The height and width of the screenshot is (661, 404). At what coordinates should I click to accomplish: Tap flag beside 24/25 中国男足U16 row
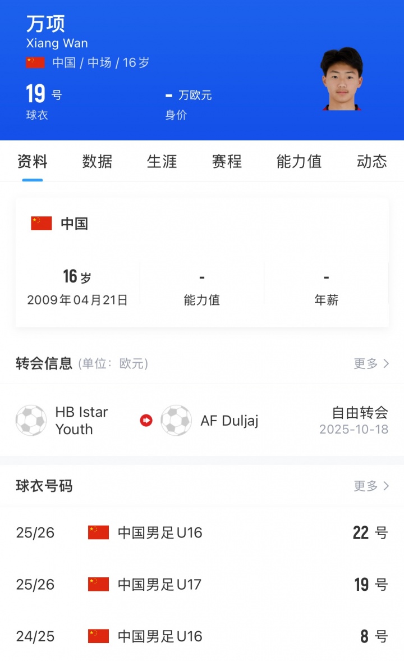pos(98,636)
